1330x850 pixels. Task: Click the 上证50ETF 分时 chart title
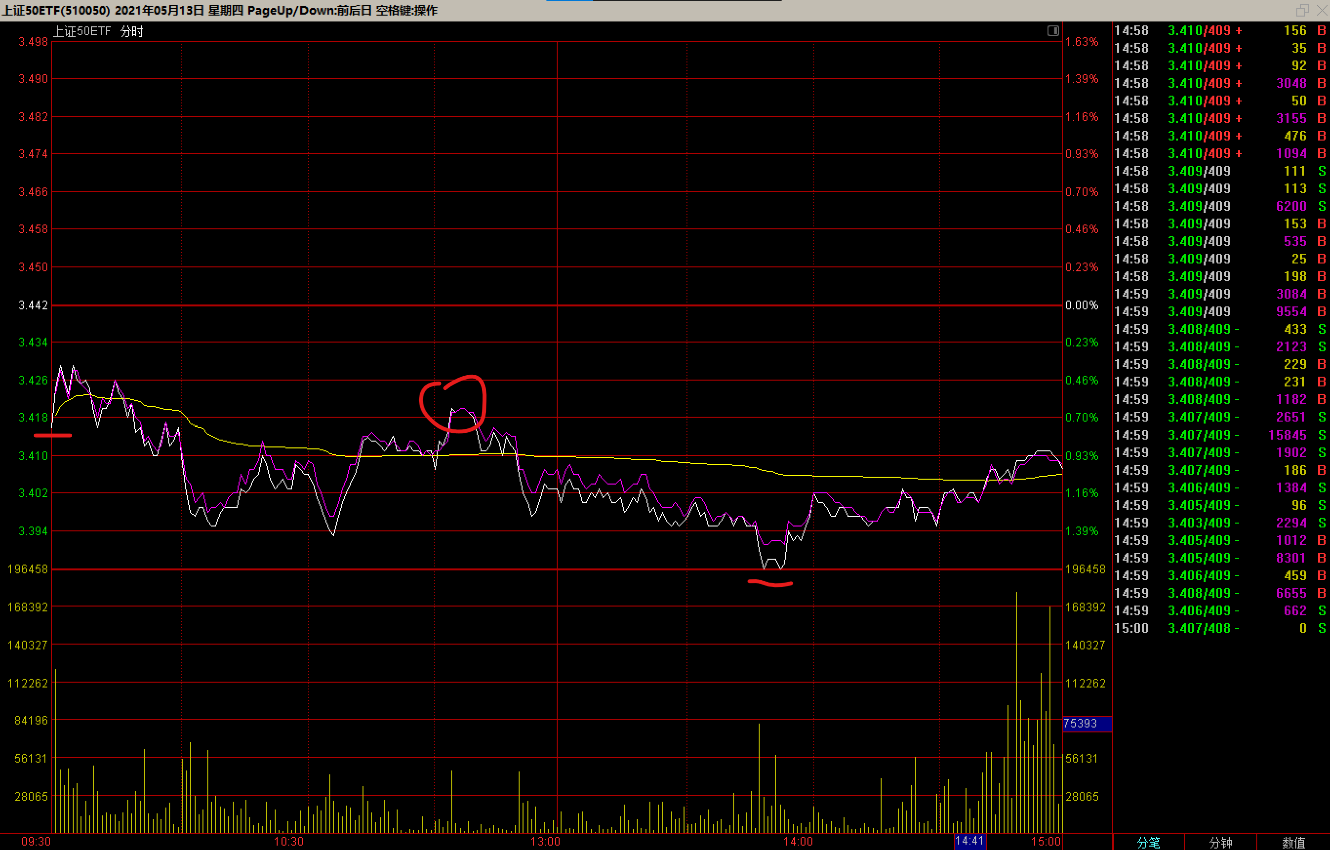click(x=99, y=32)
